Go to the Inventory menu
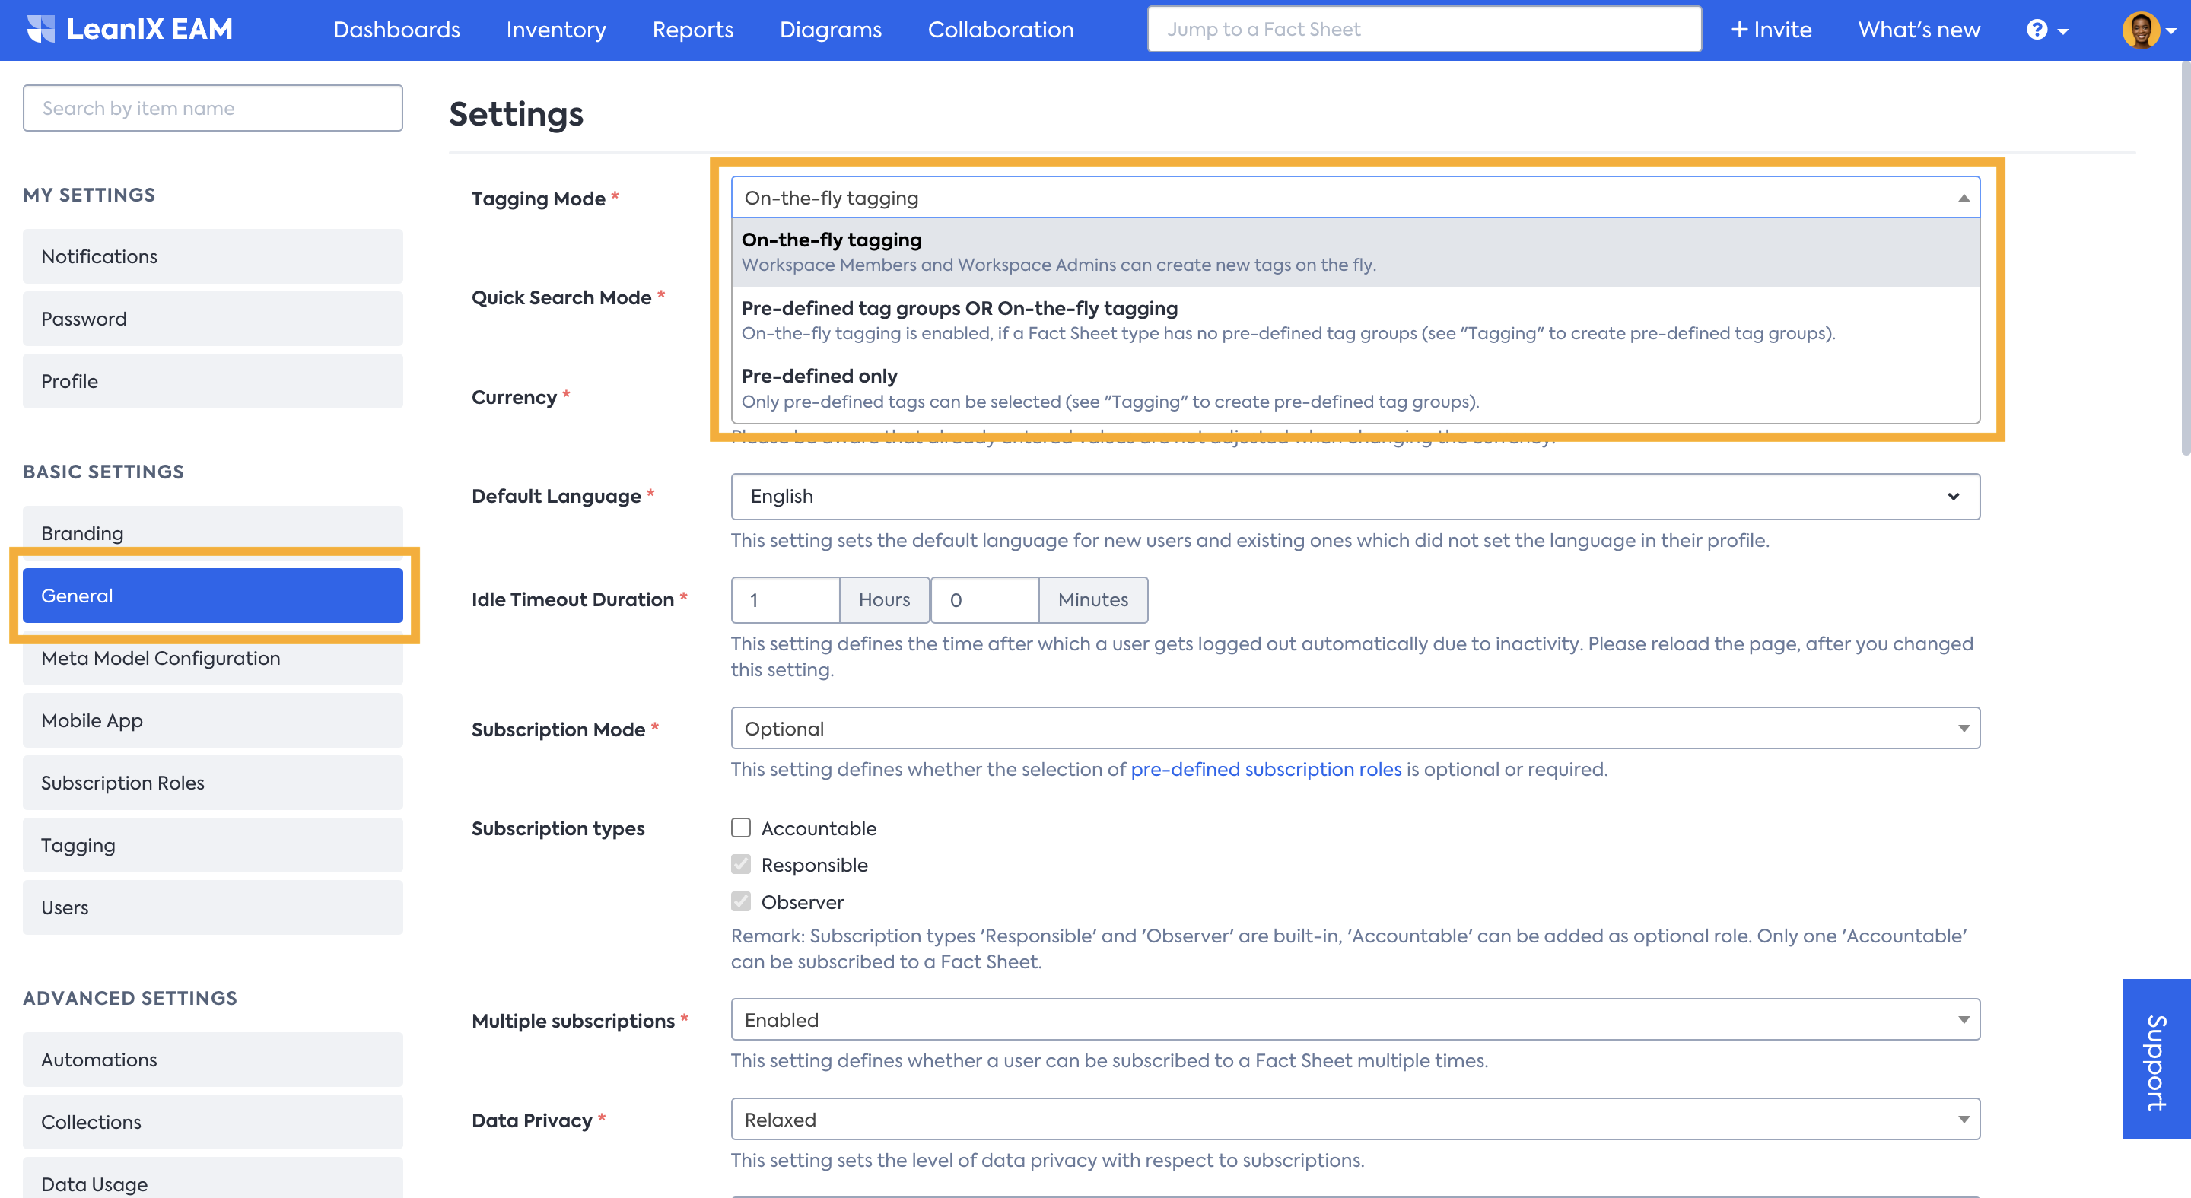Screen dimensions: 2191x1198 (x=555, y=30)
